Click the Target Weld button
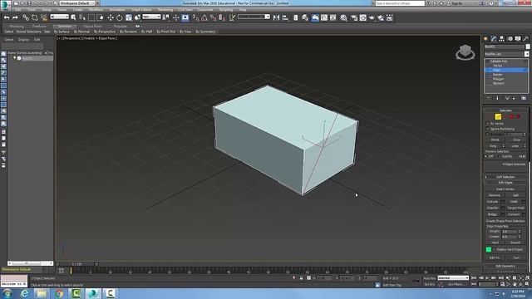 pyautogui.click(x=515, y=208)
